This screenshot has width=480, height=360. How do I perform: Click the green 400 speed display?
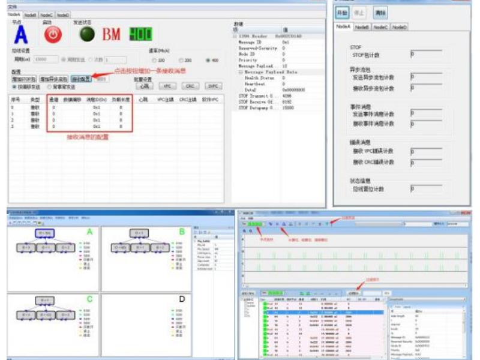click(141, 34)
